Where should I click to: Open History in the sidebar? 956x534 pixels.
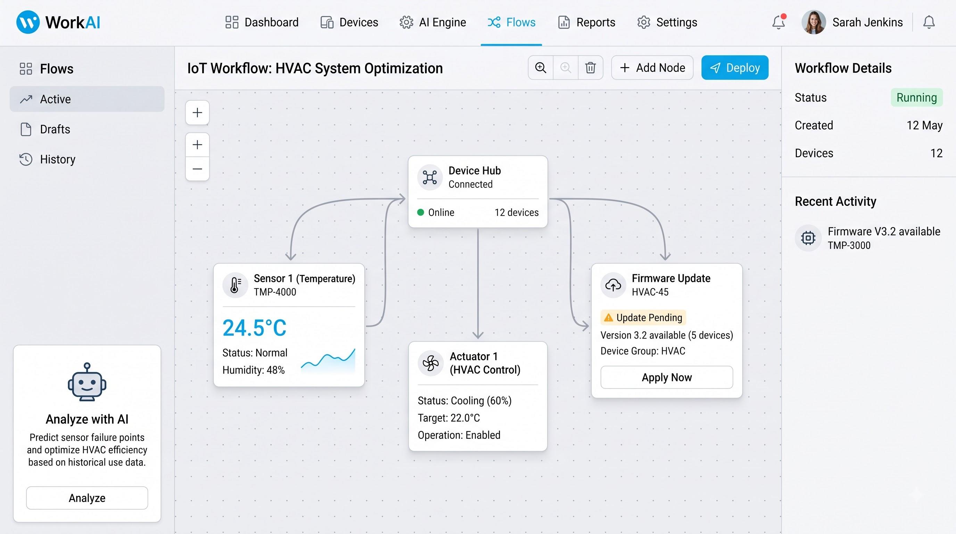pos(87,159)
